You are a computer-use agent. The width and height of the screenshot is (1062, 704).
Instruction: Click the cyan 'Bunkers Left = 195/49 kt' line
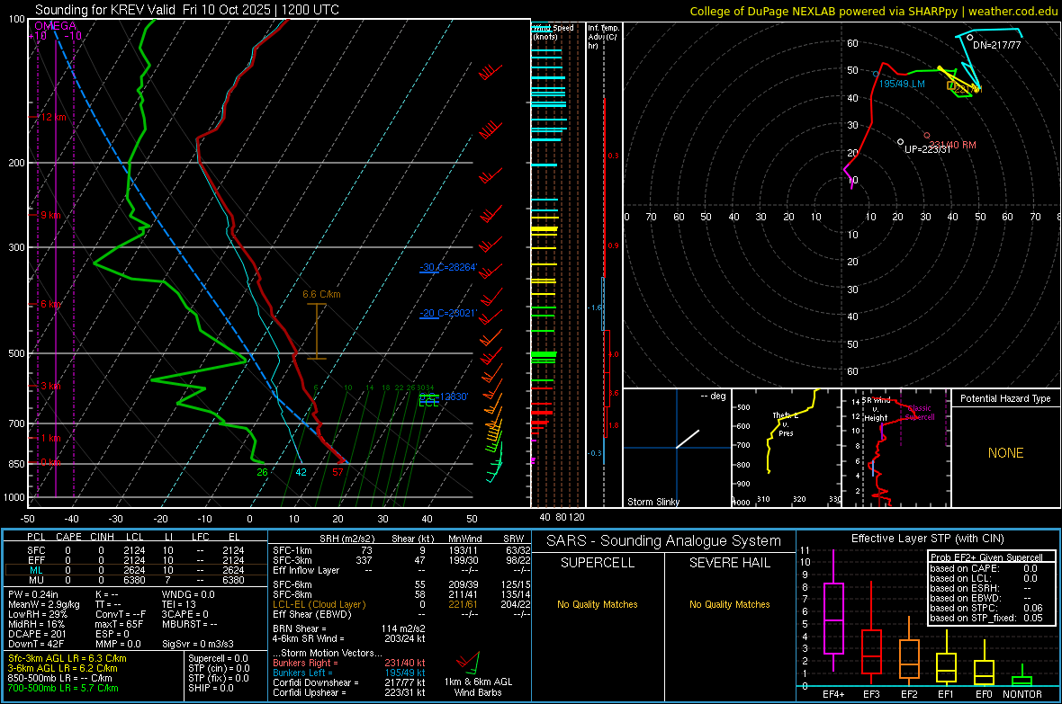[x=349, y=673]
